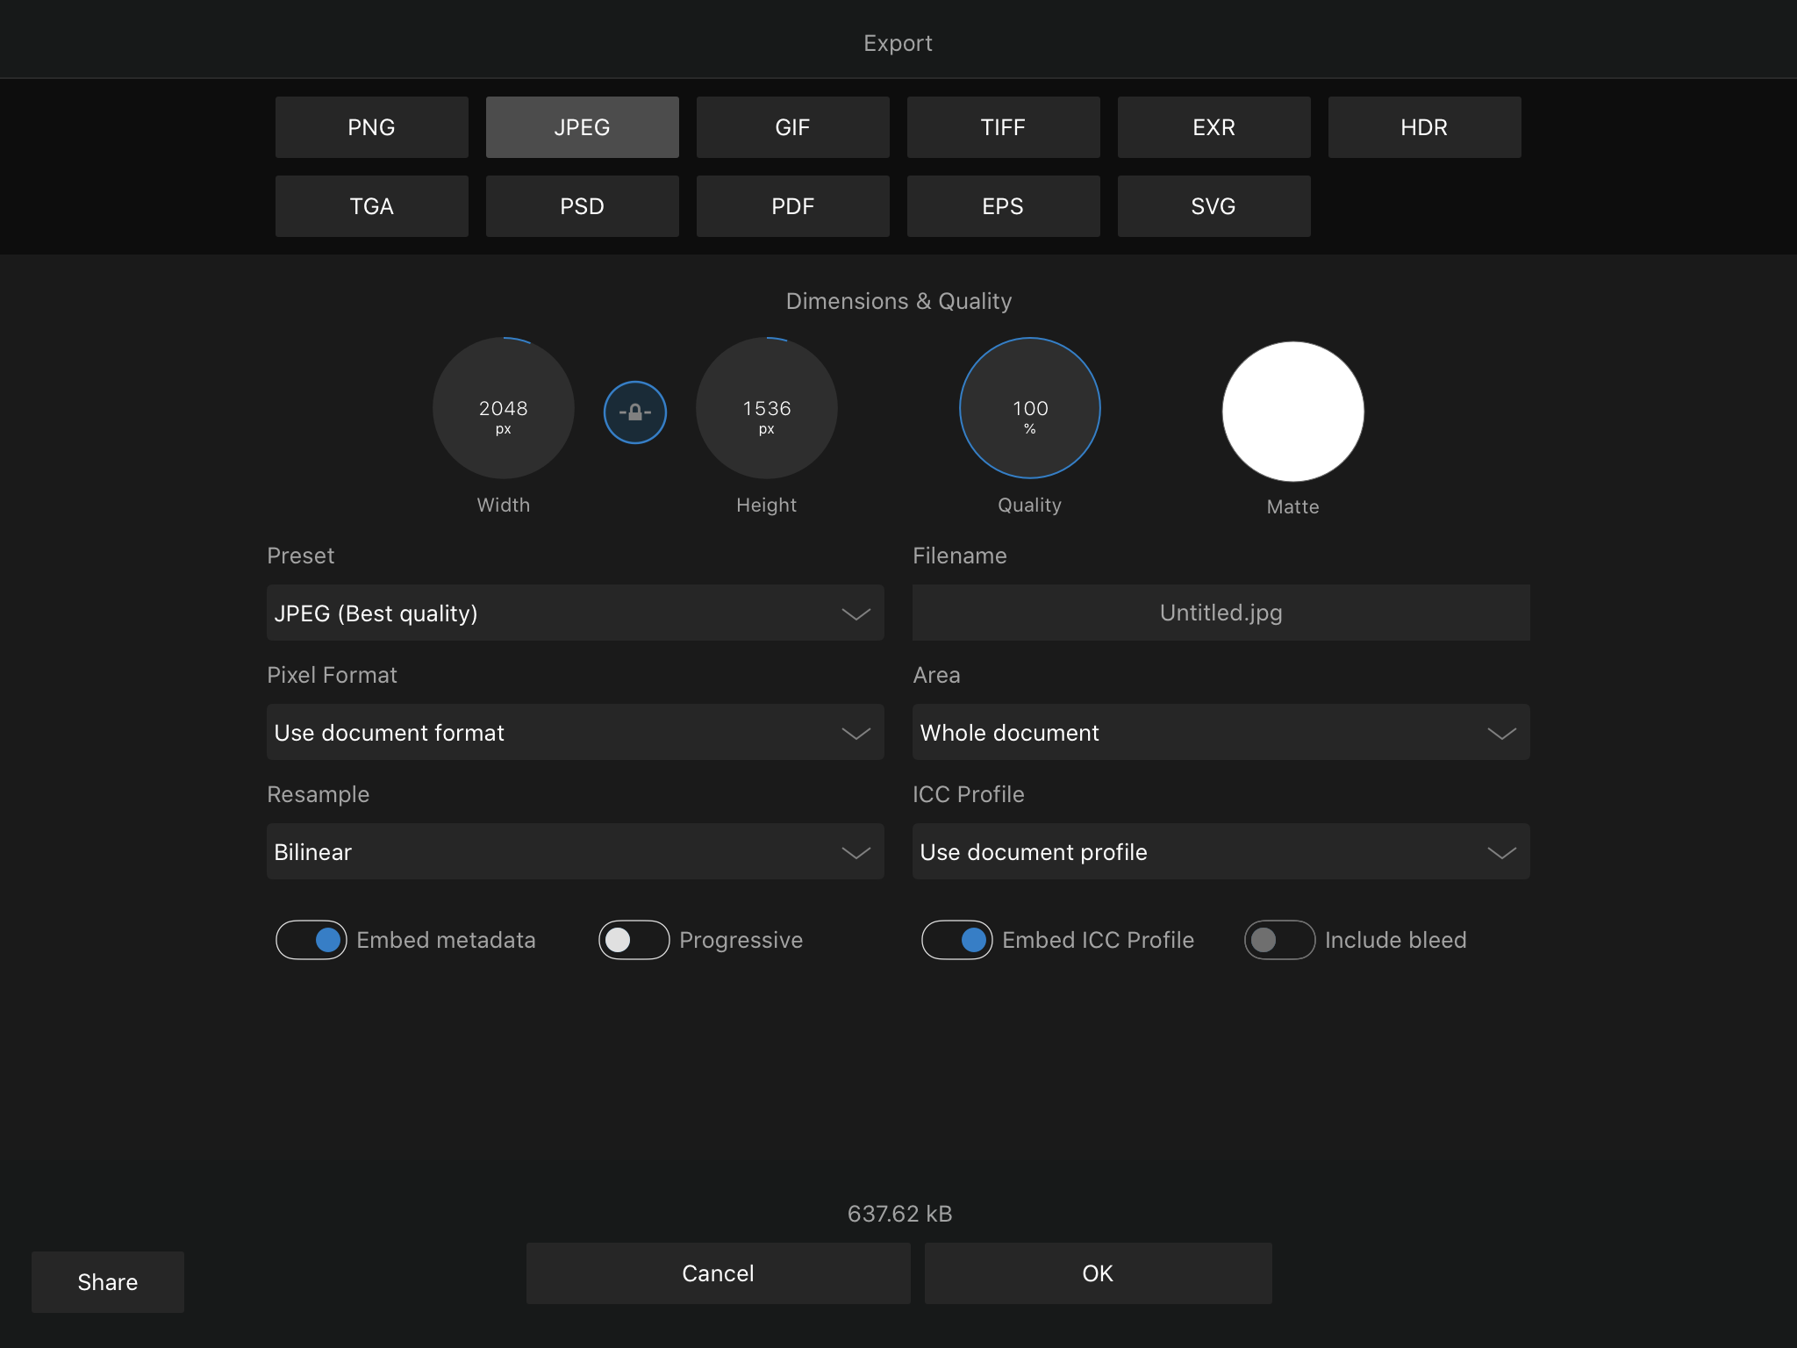
Task: Adjust the Quality dial at 100%
Action: pos(1029,409)
